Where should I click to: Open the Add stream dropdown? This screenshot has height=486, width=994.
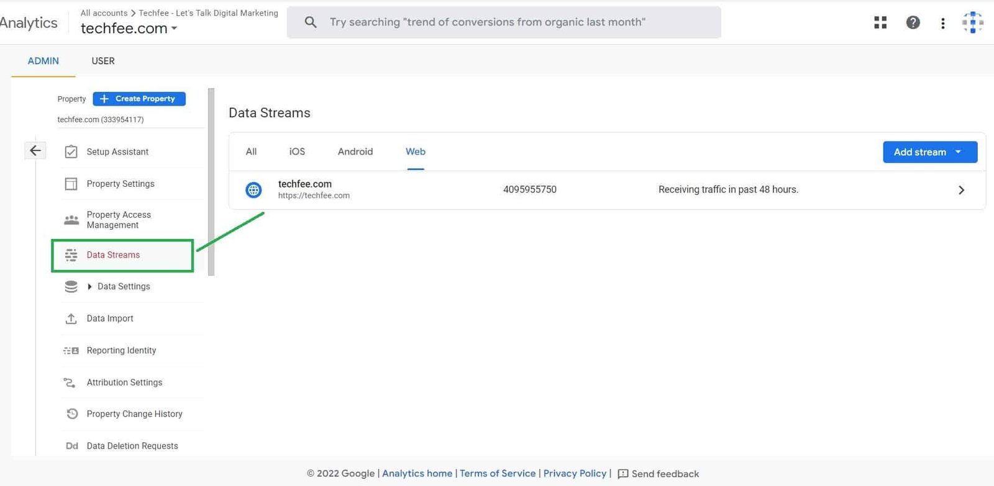[930, 152]
